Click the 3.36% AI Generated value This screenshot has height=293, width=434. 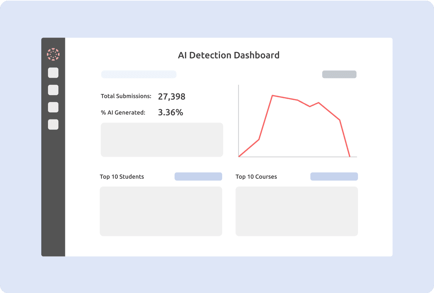point(170,112)
